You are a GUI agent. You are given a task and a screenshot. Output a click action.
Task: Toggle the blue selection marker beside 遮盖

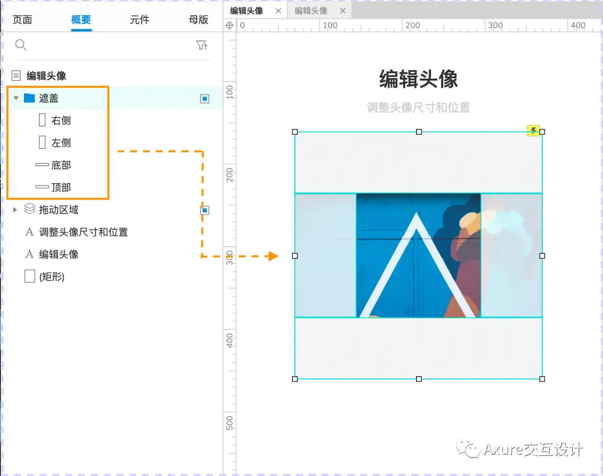pos(204,98)
